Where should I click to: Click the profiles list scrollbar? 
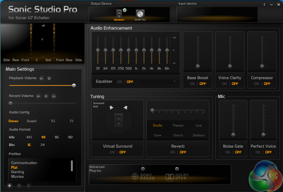point(72,166)
